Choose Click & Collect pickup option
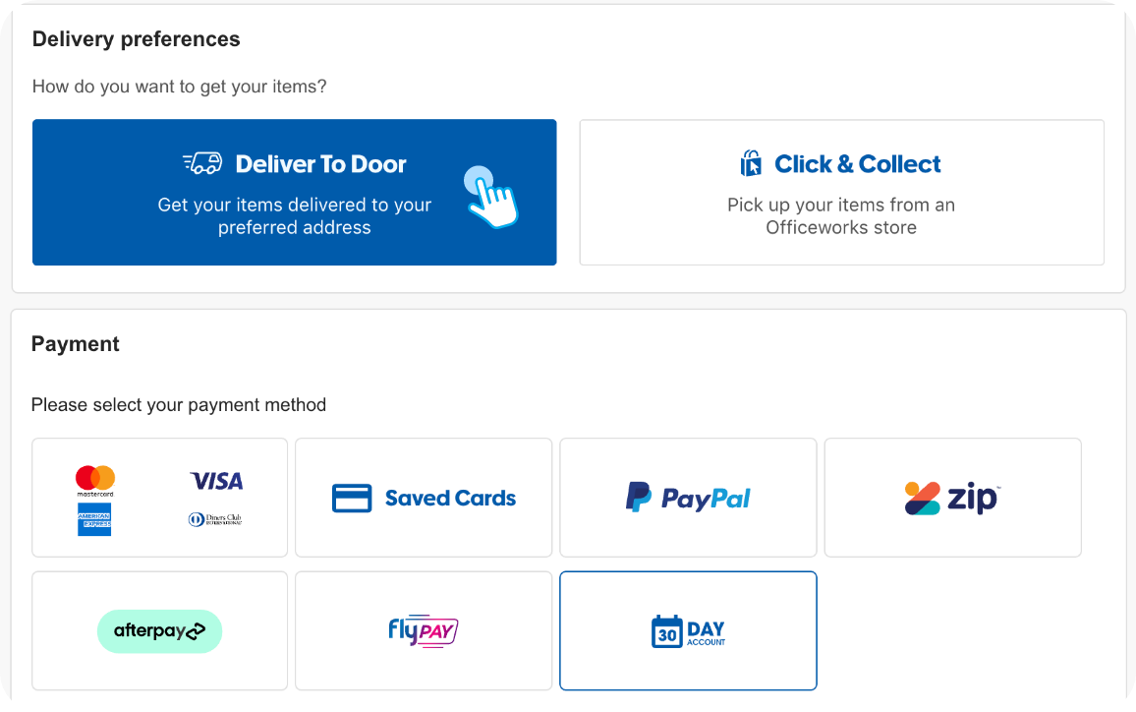Image resolution: width=1136 pixels, height=712 pixels. (x=841, y=192)
